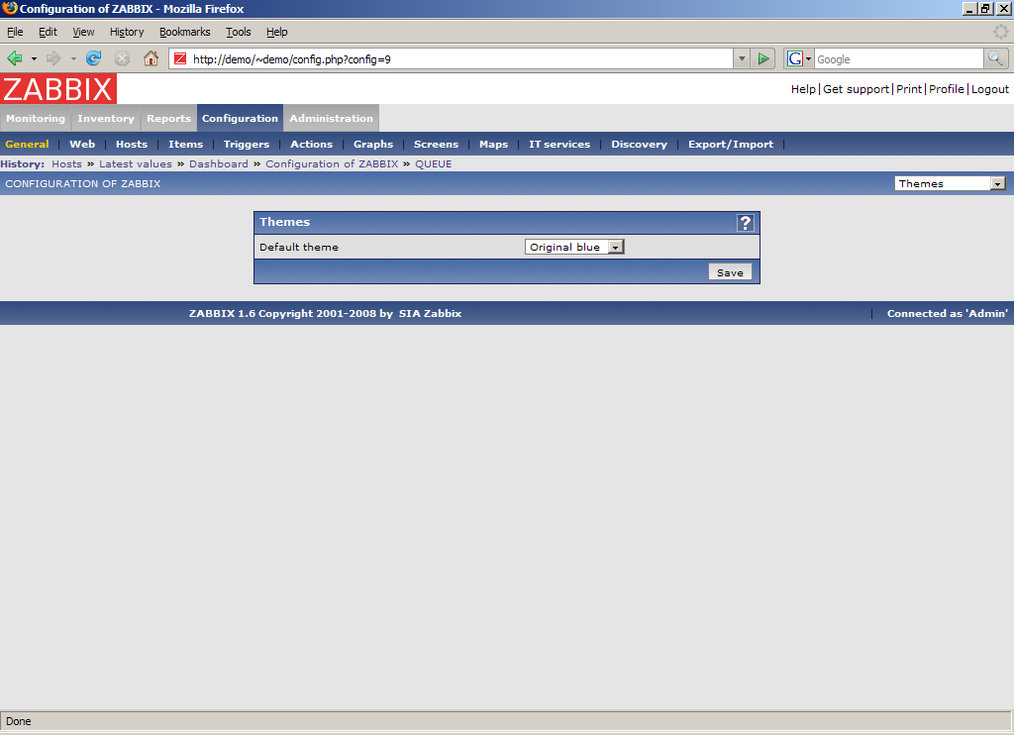Go to the browser home icon

[x=151, y=58]
